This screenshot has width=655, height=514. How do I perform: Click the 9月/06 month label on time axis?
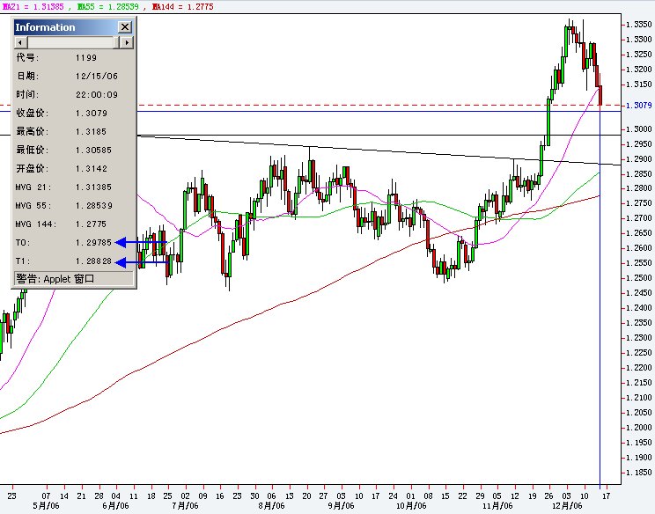tap(341, 506)
